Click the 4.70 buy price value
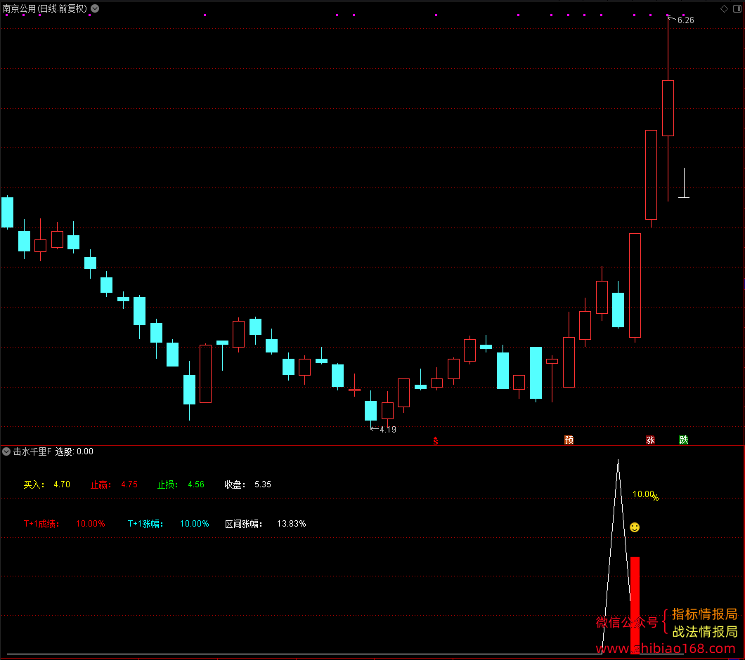The width and height of the screenshot is (745, 660). [x=62, y=484]
